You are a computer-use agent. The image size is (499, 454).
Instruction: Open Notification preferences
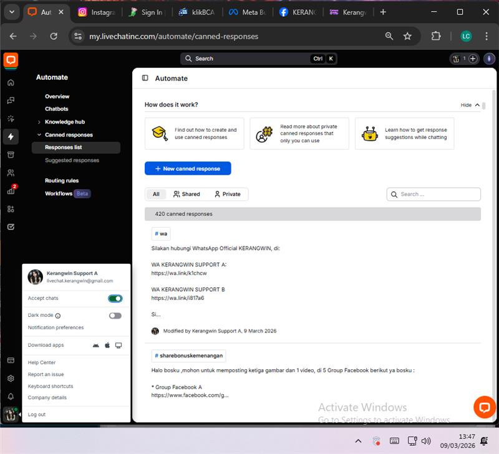(x=56, y=327)
